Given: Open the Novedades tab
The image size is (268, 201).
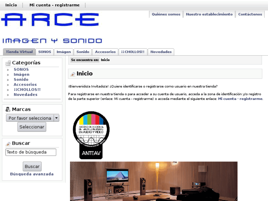Looking at the screenshot, I should coord(161,52).
